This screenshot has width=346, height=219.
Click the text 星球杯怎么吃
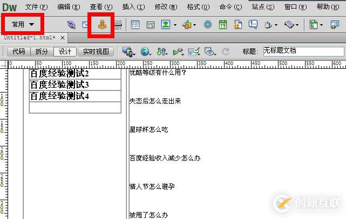148,130
